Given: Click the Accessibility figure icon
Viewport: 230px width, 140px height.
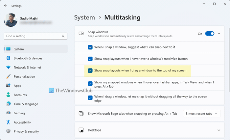Looking at the screenshot, I should (x=8, y=122).
